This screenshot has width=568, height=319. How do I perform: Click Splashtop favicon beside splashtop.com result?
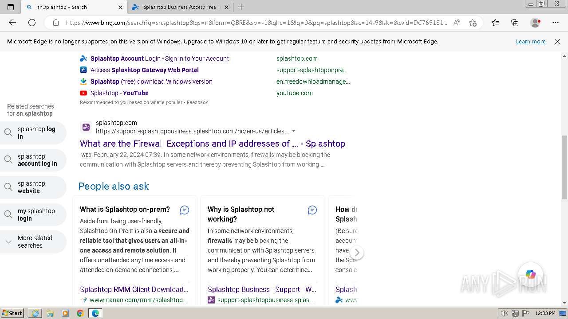pyautogui.click(x=86, y=127)
